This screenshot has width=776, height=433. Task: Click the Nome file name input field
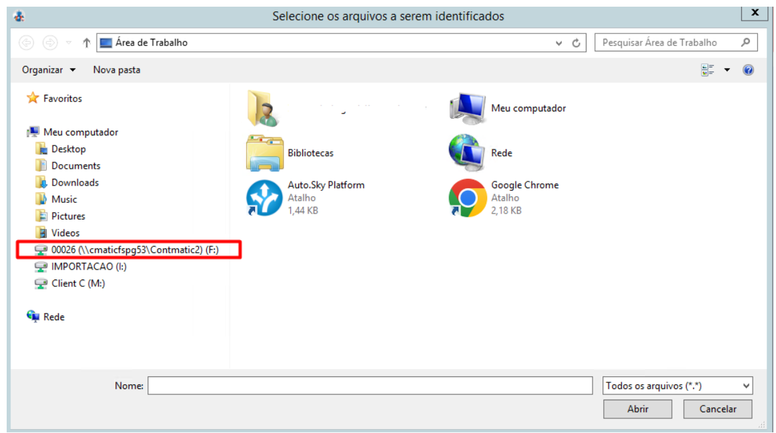tap(370, 386)
